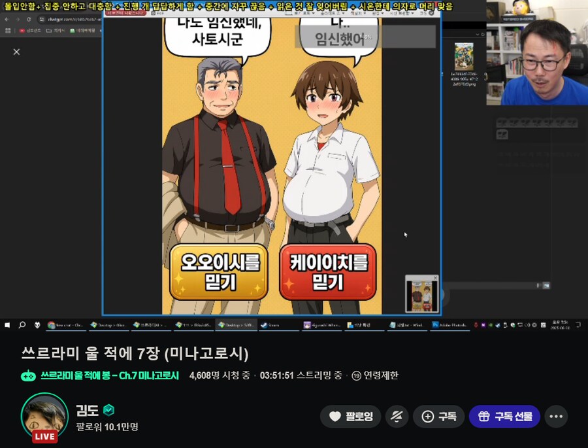The width and height of the screenshot is (588, 448).
Task: Click the channel name 김도
Action: pos(87,410)
